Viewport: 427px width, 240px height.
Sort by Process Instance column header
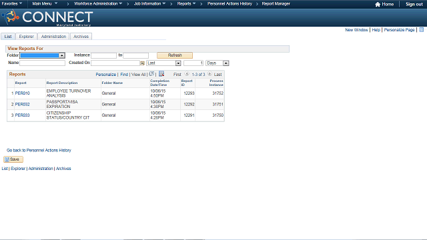click(x=216, y=83)
